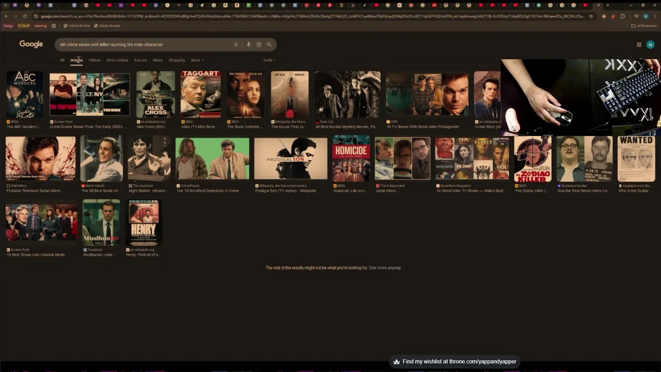Open the Google apps grid

pyautogui.click(x=639, y=44)
